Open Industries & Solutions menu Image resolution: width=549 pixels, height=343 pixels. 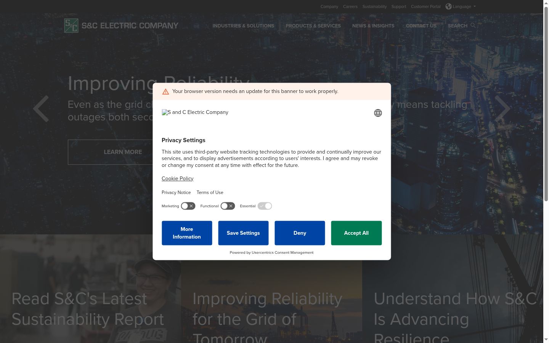click(x=243, y=26)
